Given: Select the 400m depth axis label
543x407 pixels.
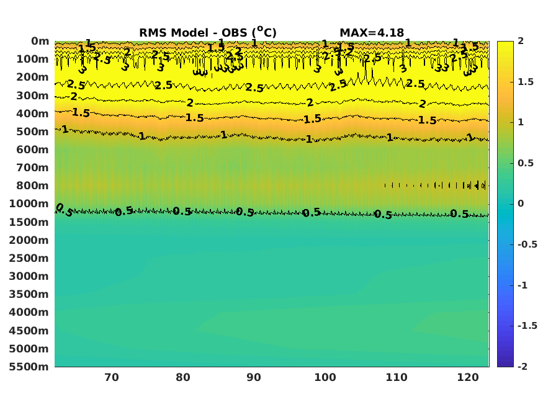Looking at the screenshot, I should (32, 114).
